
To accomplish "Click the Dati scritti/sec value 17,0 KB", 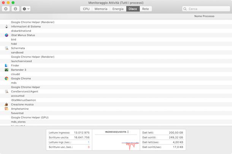I will tap(178, 147).
